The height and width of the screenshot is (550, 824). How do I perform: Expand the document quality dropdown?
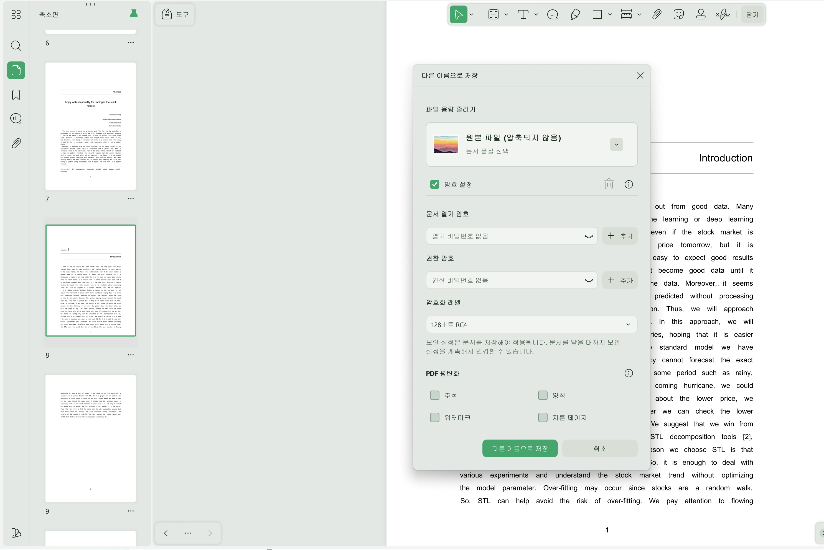pos(616,144)
